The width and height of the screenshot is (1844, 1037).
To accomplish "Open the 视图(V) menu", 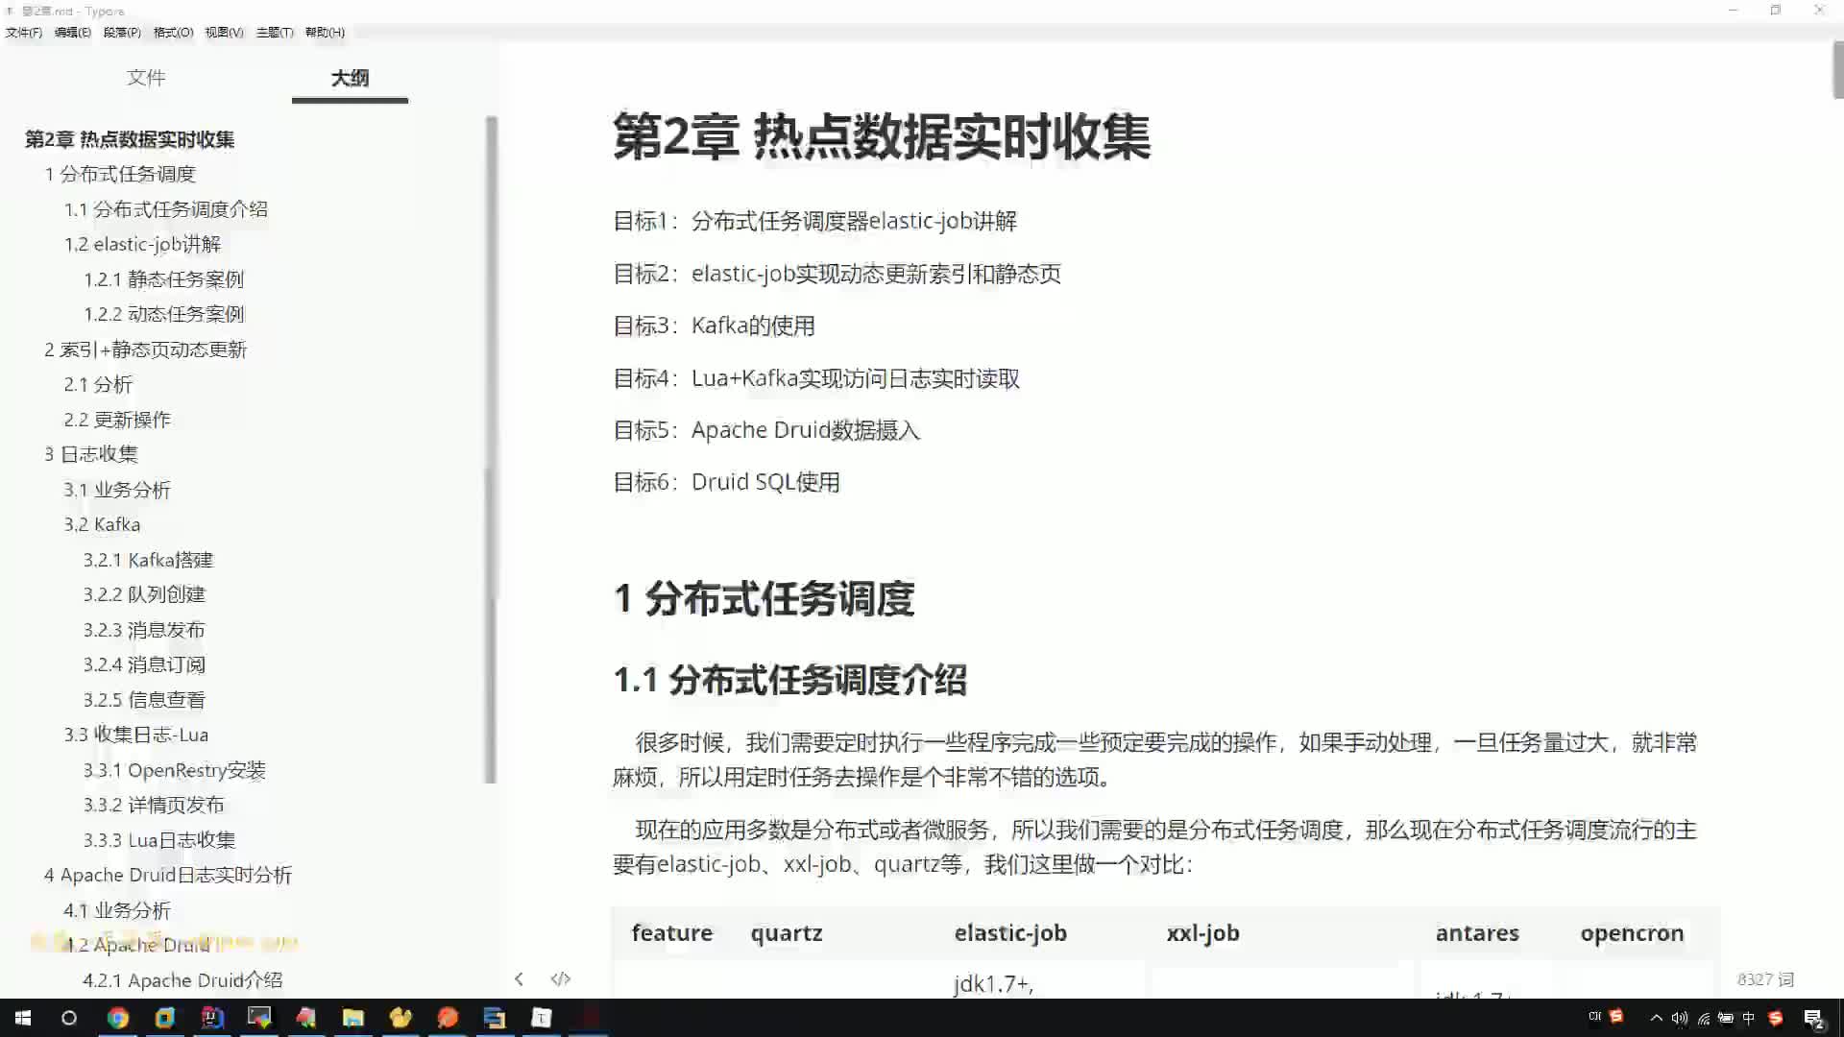I will point(224,32).
